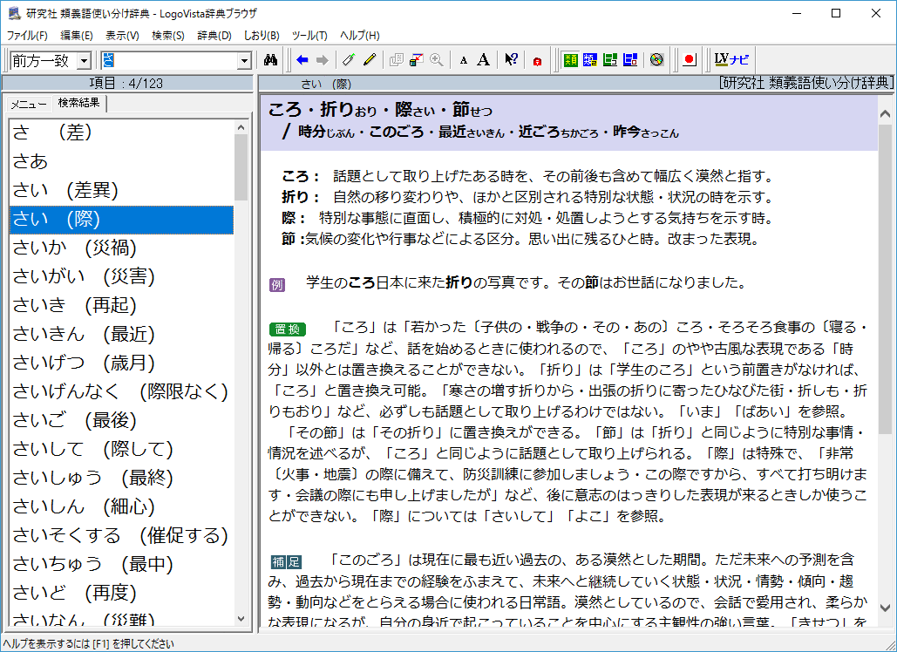Click the small red book icon
The height and width of the screenshot is (652, 897).
pos(537,61)
